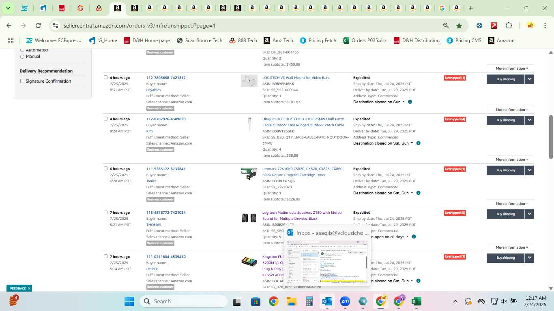This screenshot has height=311, width=554.
Task: Close the FEEDBACK tab with its X
Action: coord(29,288)
